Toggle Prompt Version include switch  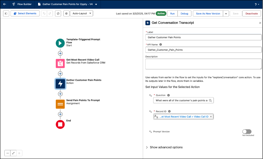[x=247, y=131]
